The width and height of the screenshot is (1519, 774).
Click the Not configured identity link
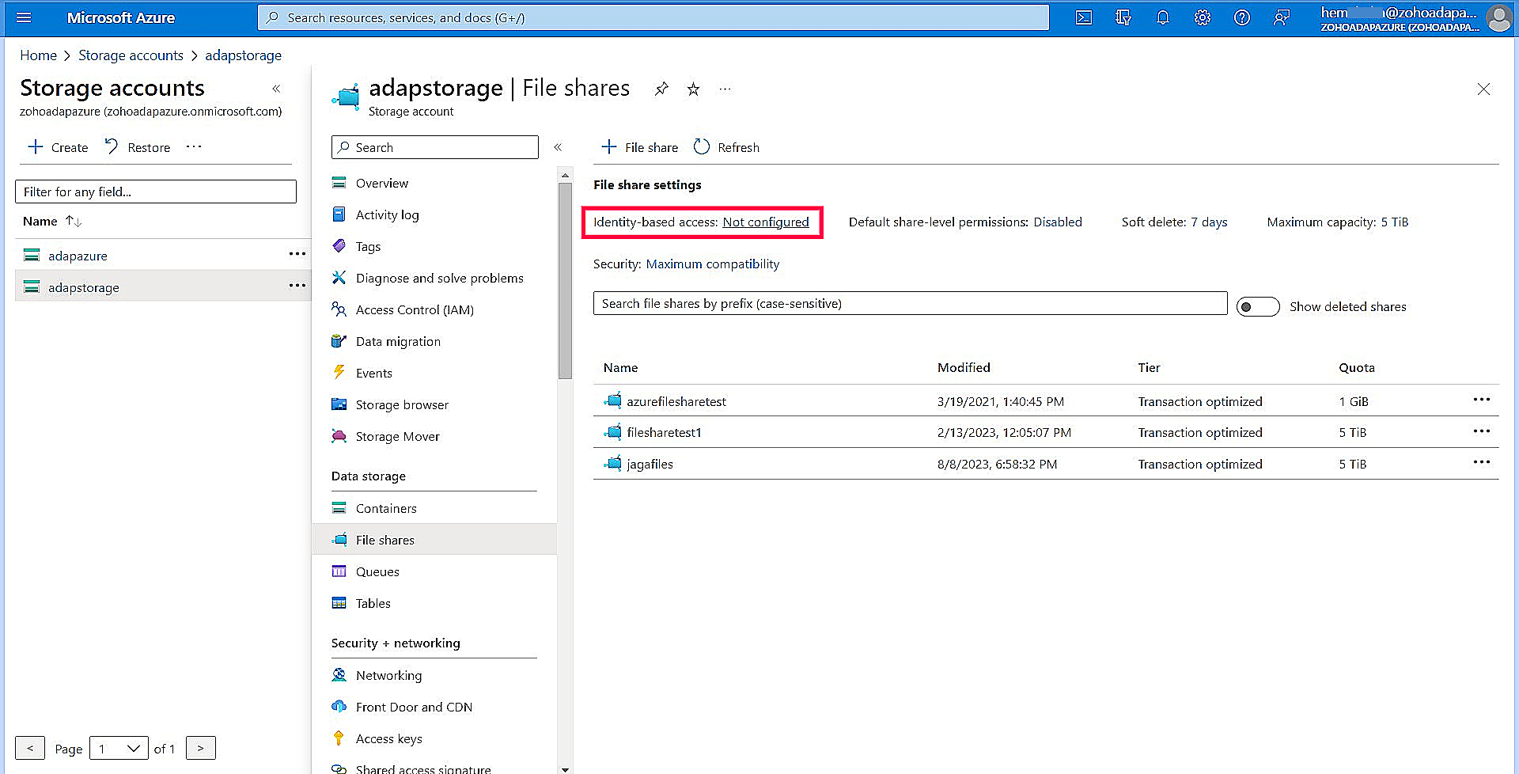click(x=765, y=222)
